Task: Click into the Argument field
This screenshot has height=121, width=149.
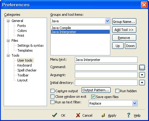Action: 106,75
